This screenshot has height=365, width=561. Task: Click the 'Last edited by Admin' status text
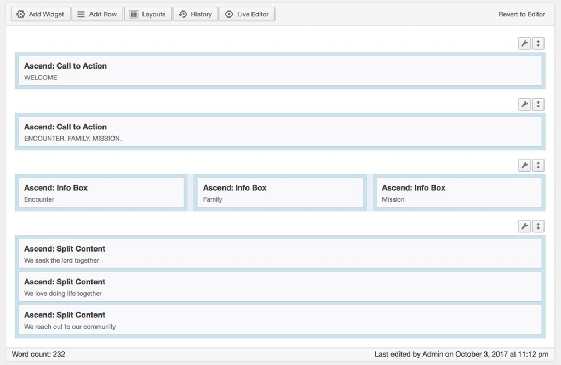tap(461, 354)
